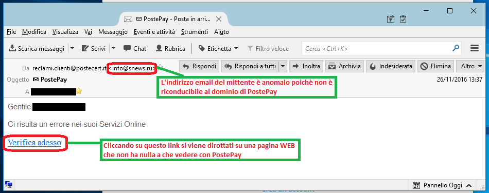The width and height of the screenshot is (489, 193).
Task: Click Scarica messaggi button
Action: click(37, 48)
